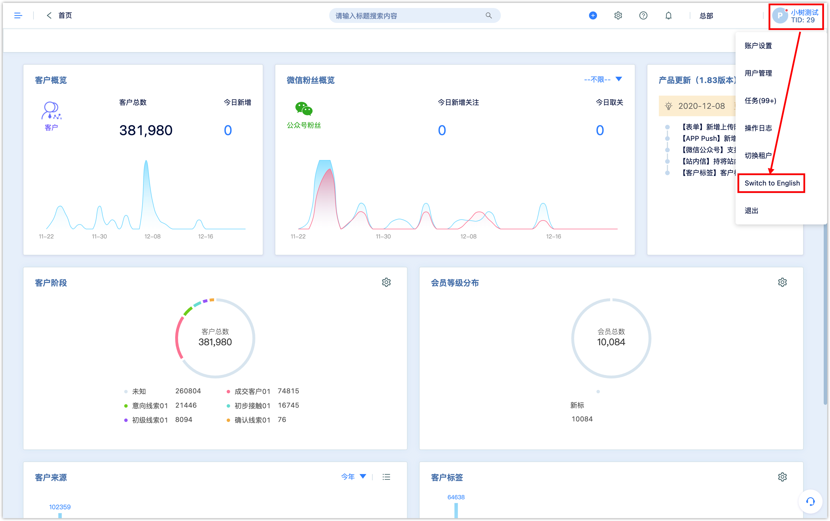Screen dimensions: 830x521
Task: Click the 【微信公众号】 update entry
Action: pyautogui.click(x=708, y=150)
